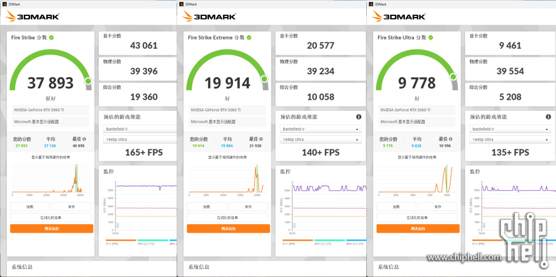
Task: Click 加载 button in Fire Strike Ultra window
Action: coord(396,207)
